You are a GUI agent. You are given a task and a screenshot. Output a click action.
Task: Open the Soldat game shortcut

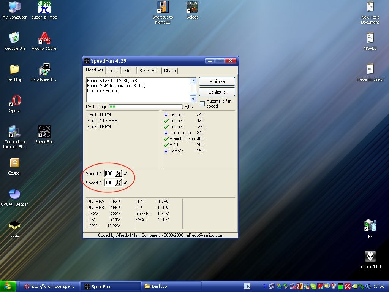click(192, 8)
